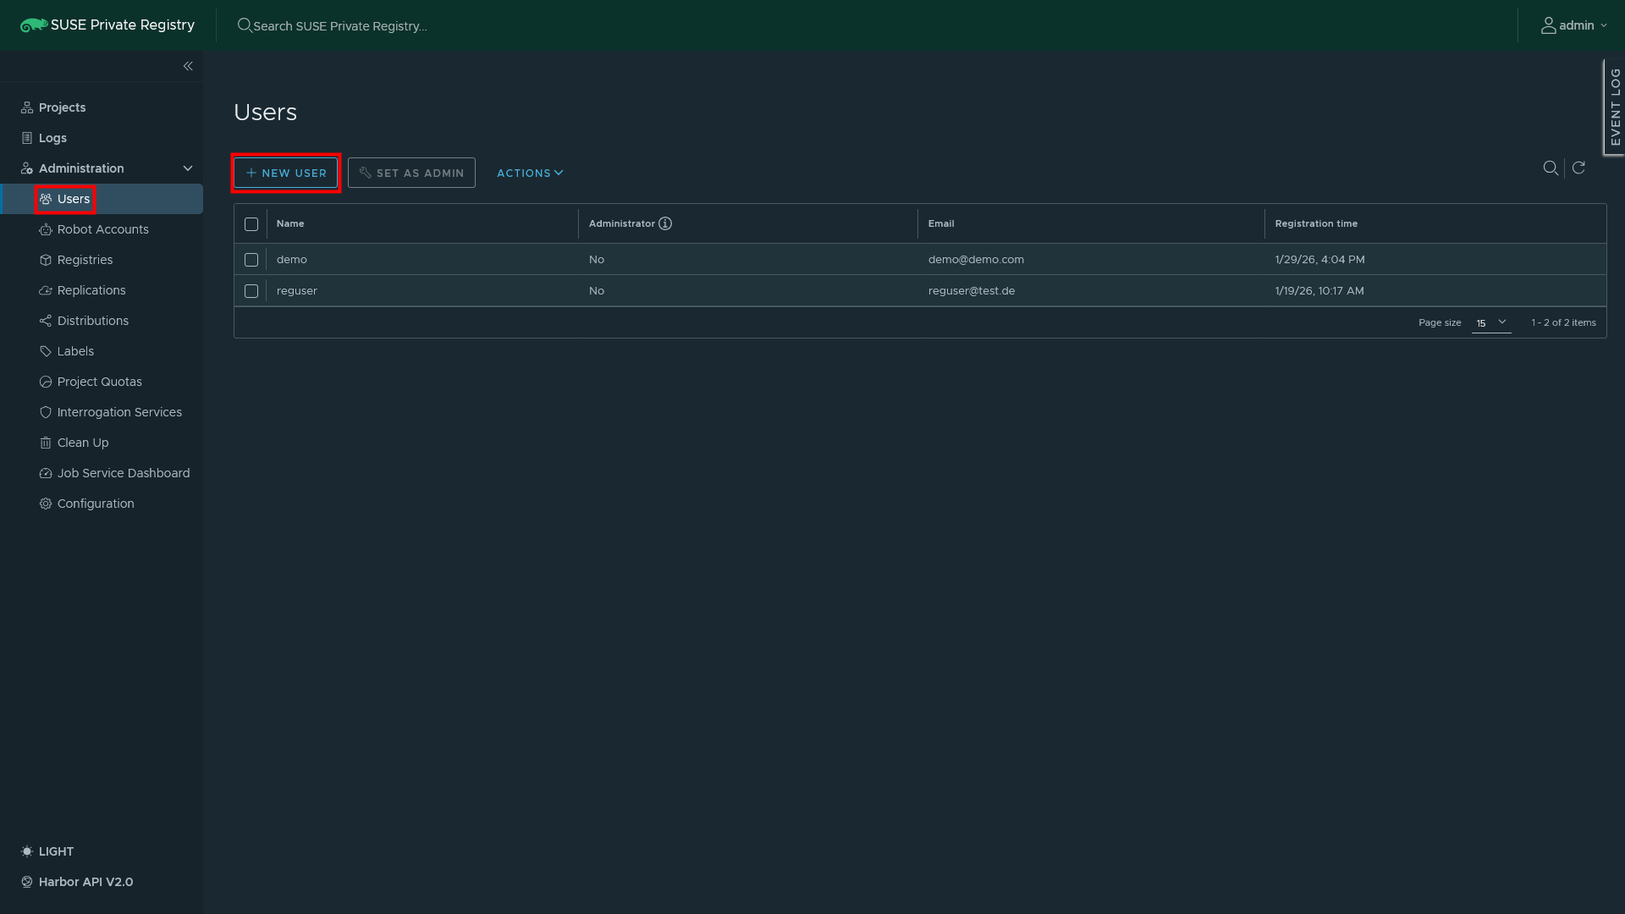
Task: Switch to LIGHT theme
Action: (56, 851)
